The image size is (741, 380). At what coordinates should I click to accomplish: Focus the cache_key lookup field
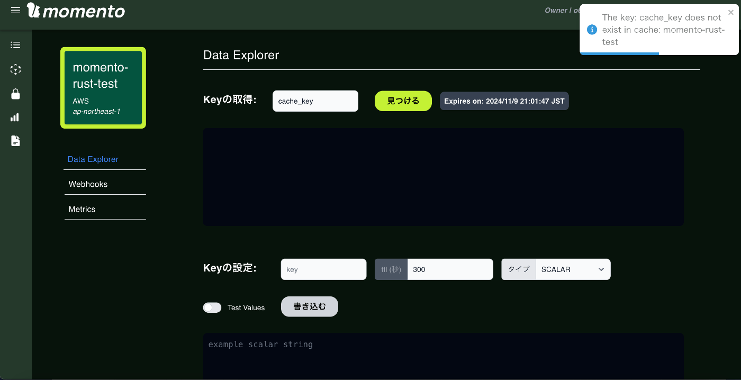pyautogui.click(x=315, y=101)
